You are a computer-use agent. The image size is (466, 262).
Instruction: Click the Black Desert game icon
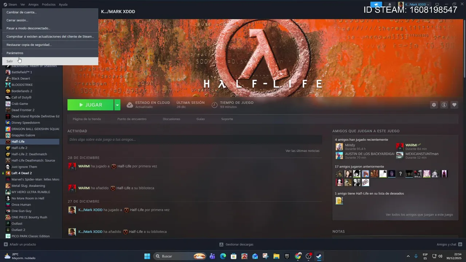pyautogui.click(x=8, y=79)
